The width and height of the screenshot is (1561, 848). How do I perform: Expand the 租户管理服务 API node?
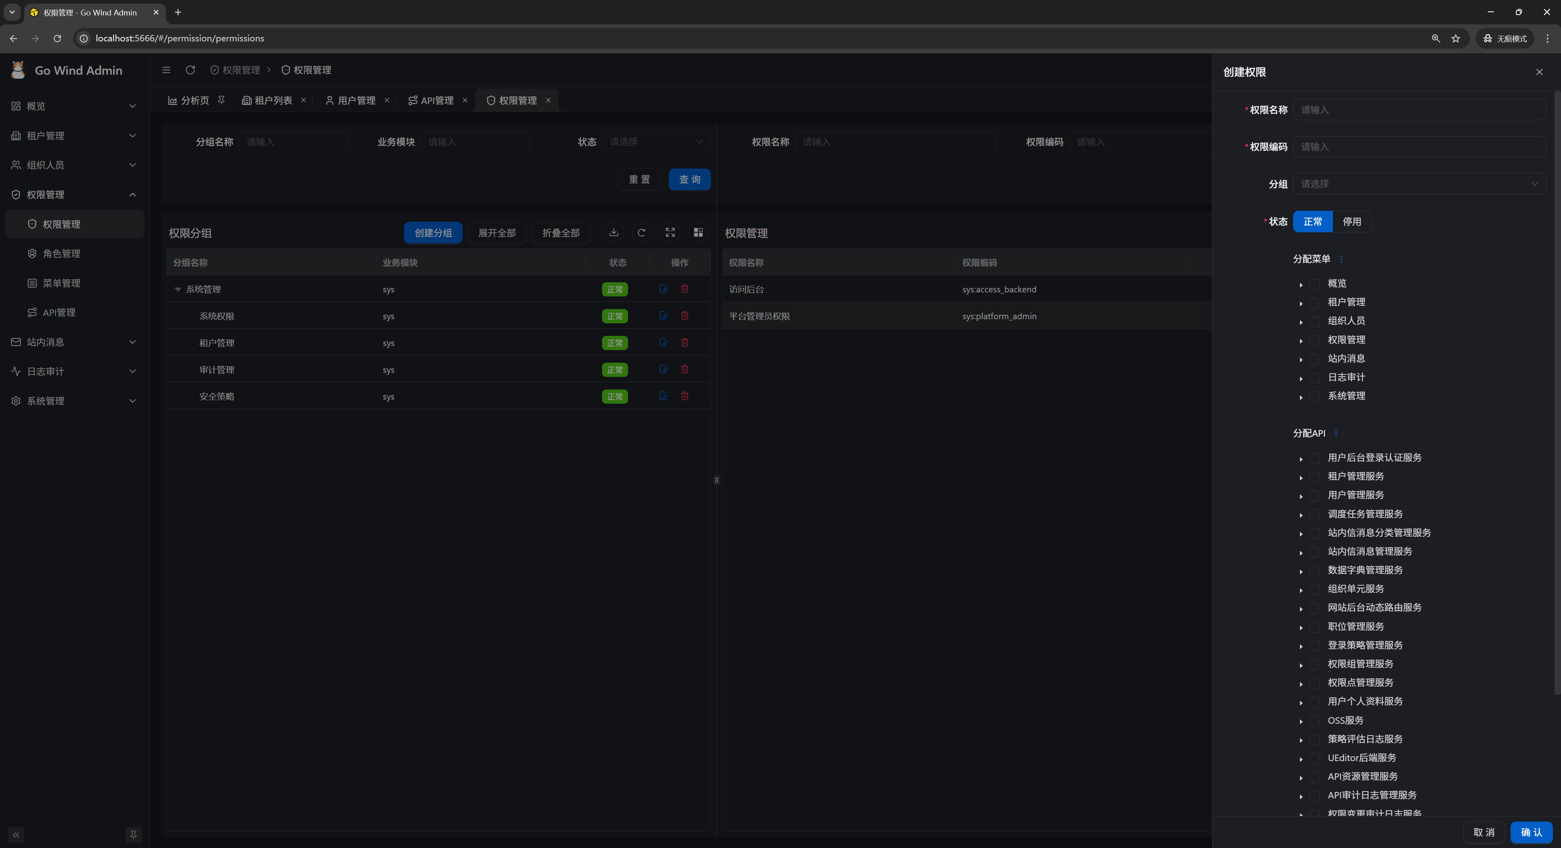tap(1301, 478)
